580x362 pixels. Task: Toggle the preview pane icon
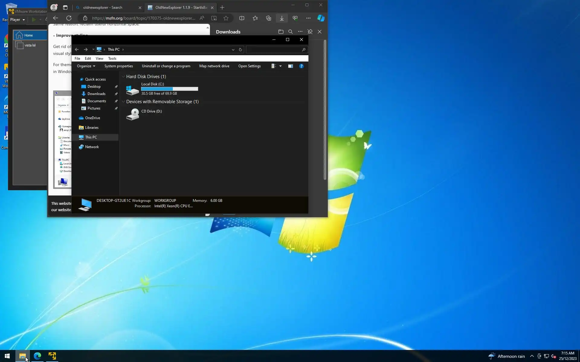click(290, 66)
